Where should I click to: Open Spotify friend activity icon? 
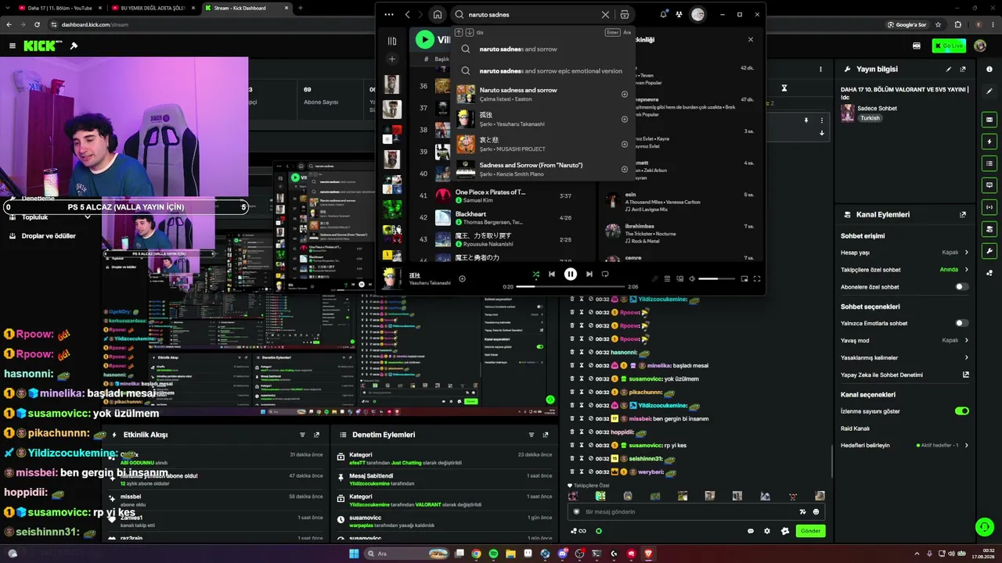[679, 14]
